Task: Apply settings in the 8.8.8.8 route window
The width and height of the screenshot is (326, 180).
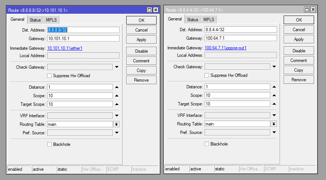Action: pyautogui.click(x=141, y=40)
